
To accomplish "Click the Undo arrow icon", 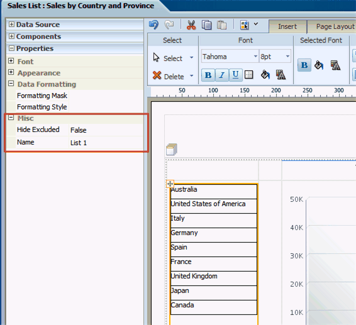I will pyautogui.click(x=153, y=25).
